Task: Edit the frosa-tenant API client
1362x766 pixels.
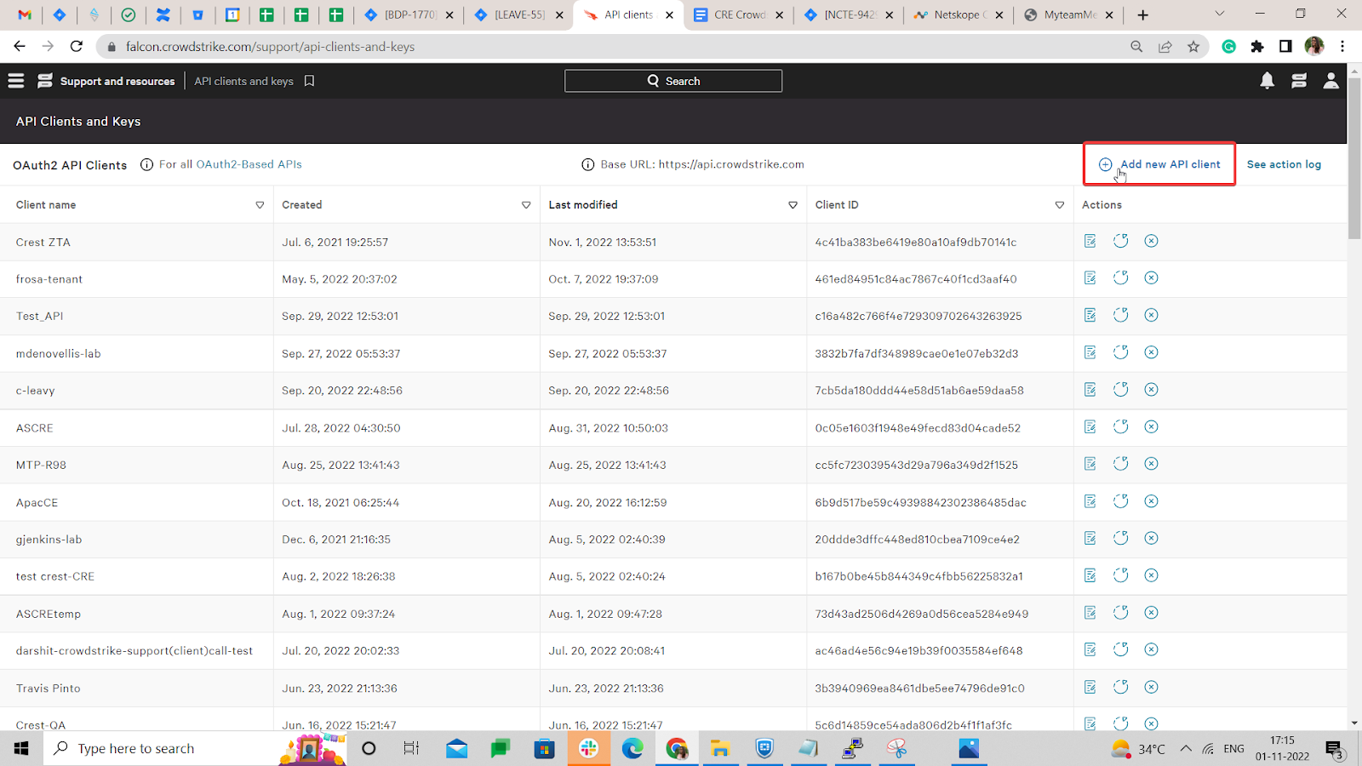Action: pos(1090,278)
